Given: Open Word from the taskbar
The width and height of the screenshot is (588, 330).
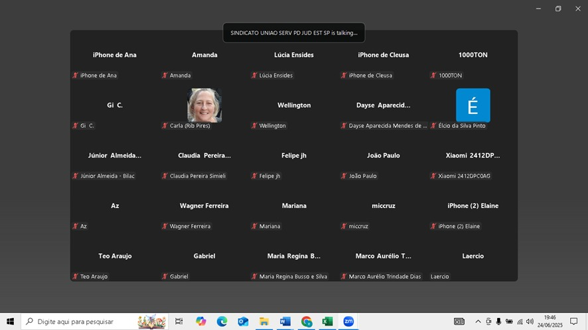Looking at the screenshot, I should (285, 321).
